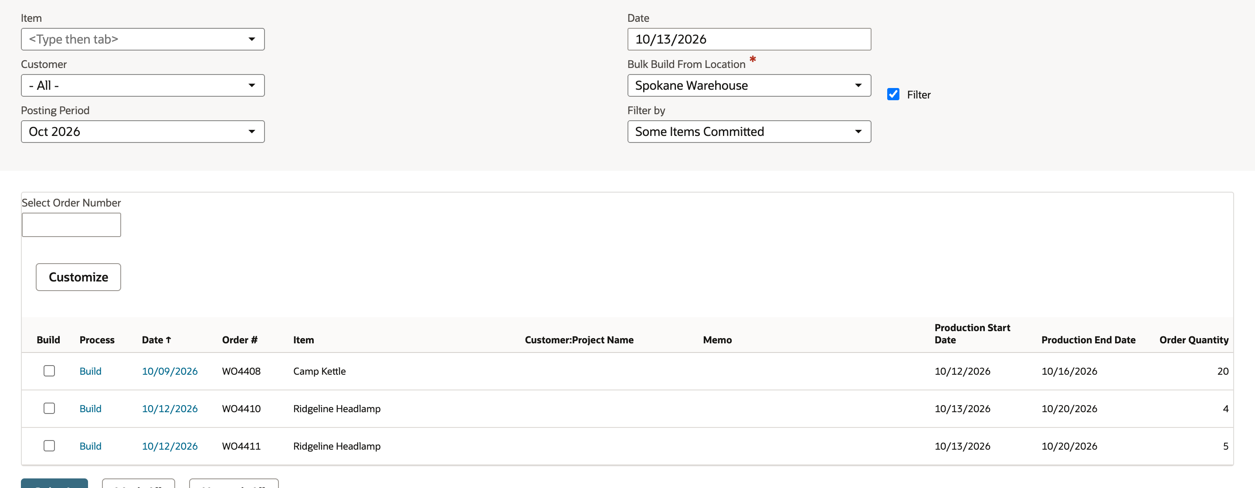Click the Item column header
The width and height of the screenshot is (1255, 488).
(304, 340)
